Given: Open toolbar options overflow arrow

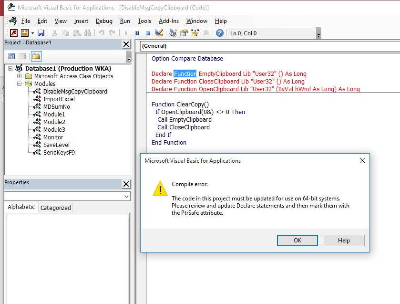Looking at the screenshot, I should [x=318, y=33].
